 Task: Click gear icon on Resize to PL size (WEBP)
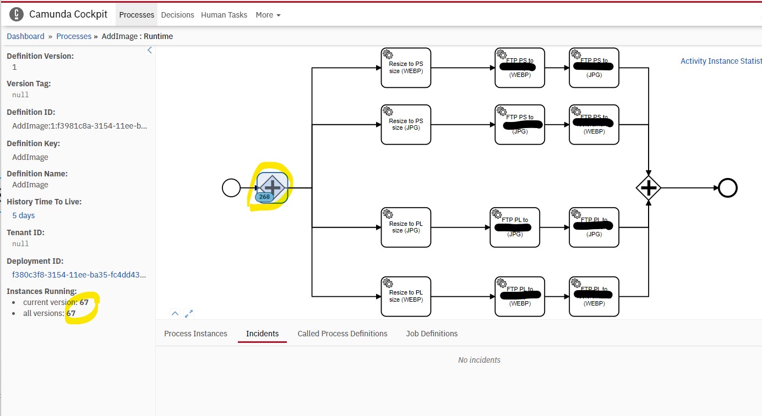tap(388, 284)
